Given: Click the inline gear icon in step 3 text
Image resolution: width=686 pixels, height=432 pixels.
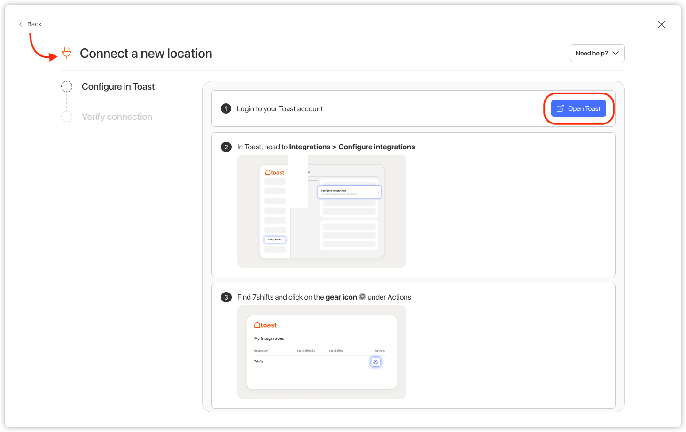Looking at the screenshot, I should [x=362, y=297].
